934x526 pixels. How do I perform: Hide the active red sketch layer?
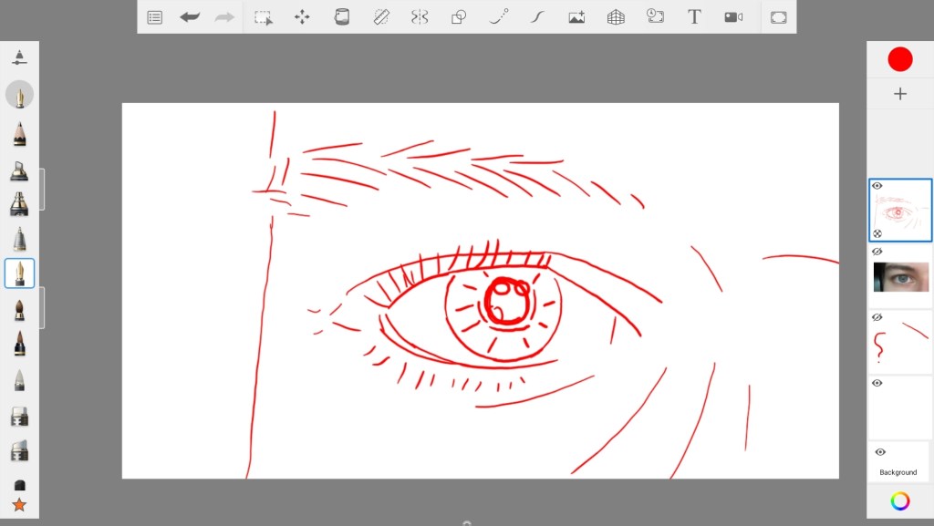click(877, 186)
